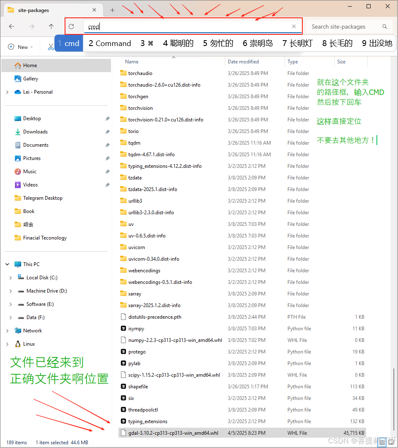Select IME candidate 2 Command

point(110,44)
